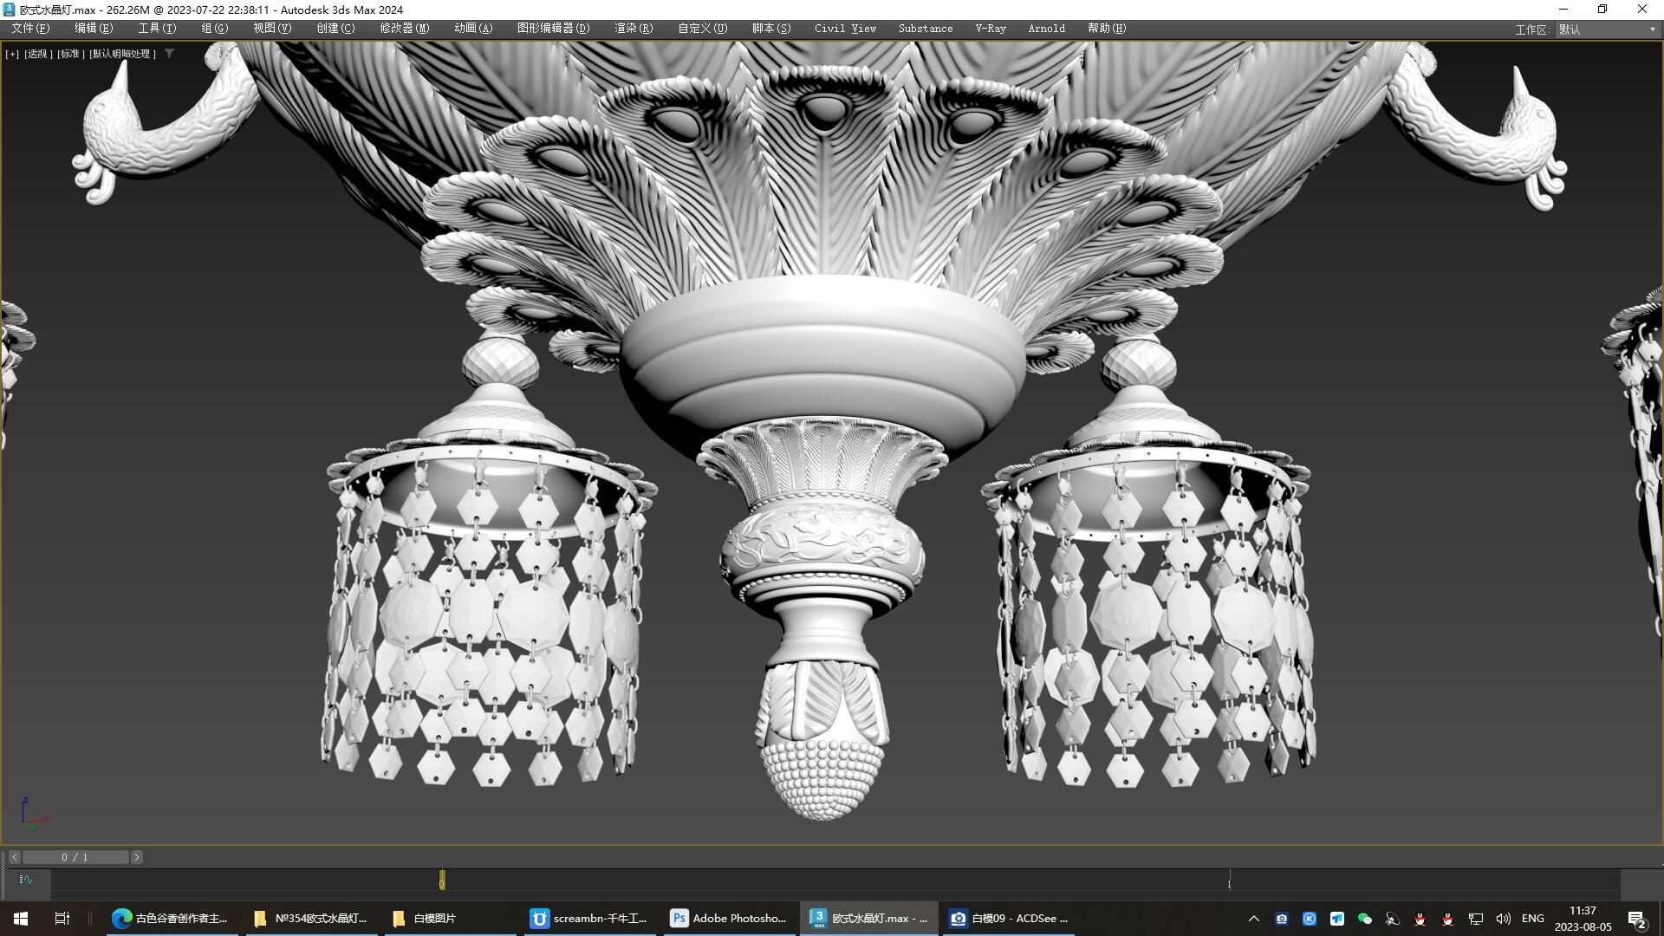Switch input language via the ENG indicator
Image resolution: width=1664 pixels, height=936 pixels.
(x=1532, y=918)
